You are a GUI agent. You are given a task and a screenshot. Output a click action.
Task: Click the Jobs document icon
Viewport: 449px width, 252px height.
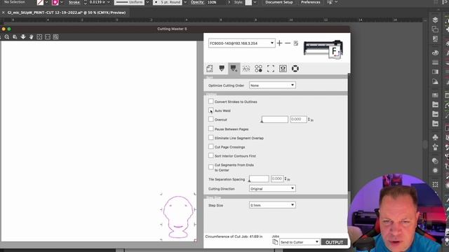point(275,242)
